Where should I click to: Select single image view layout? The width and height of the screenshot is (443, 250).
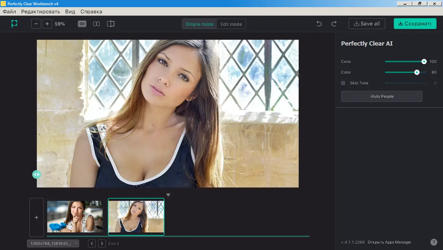82,24
